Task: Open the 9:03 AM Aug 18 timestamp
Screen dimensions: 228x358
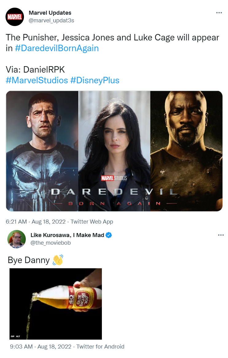Action: pyautogui.click(x=41, y=347)
